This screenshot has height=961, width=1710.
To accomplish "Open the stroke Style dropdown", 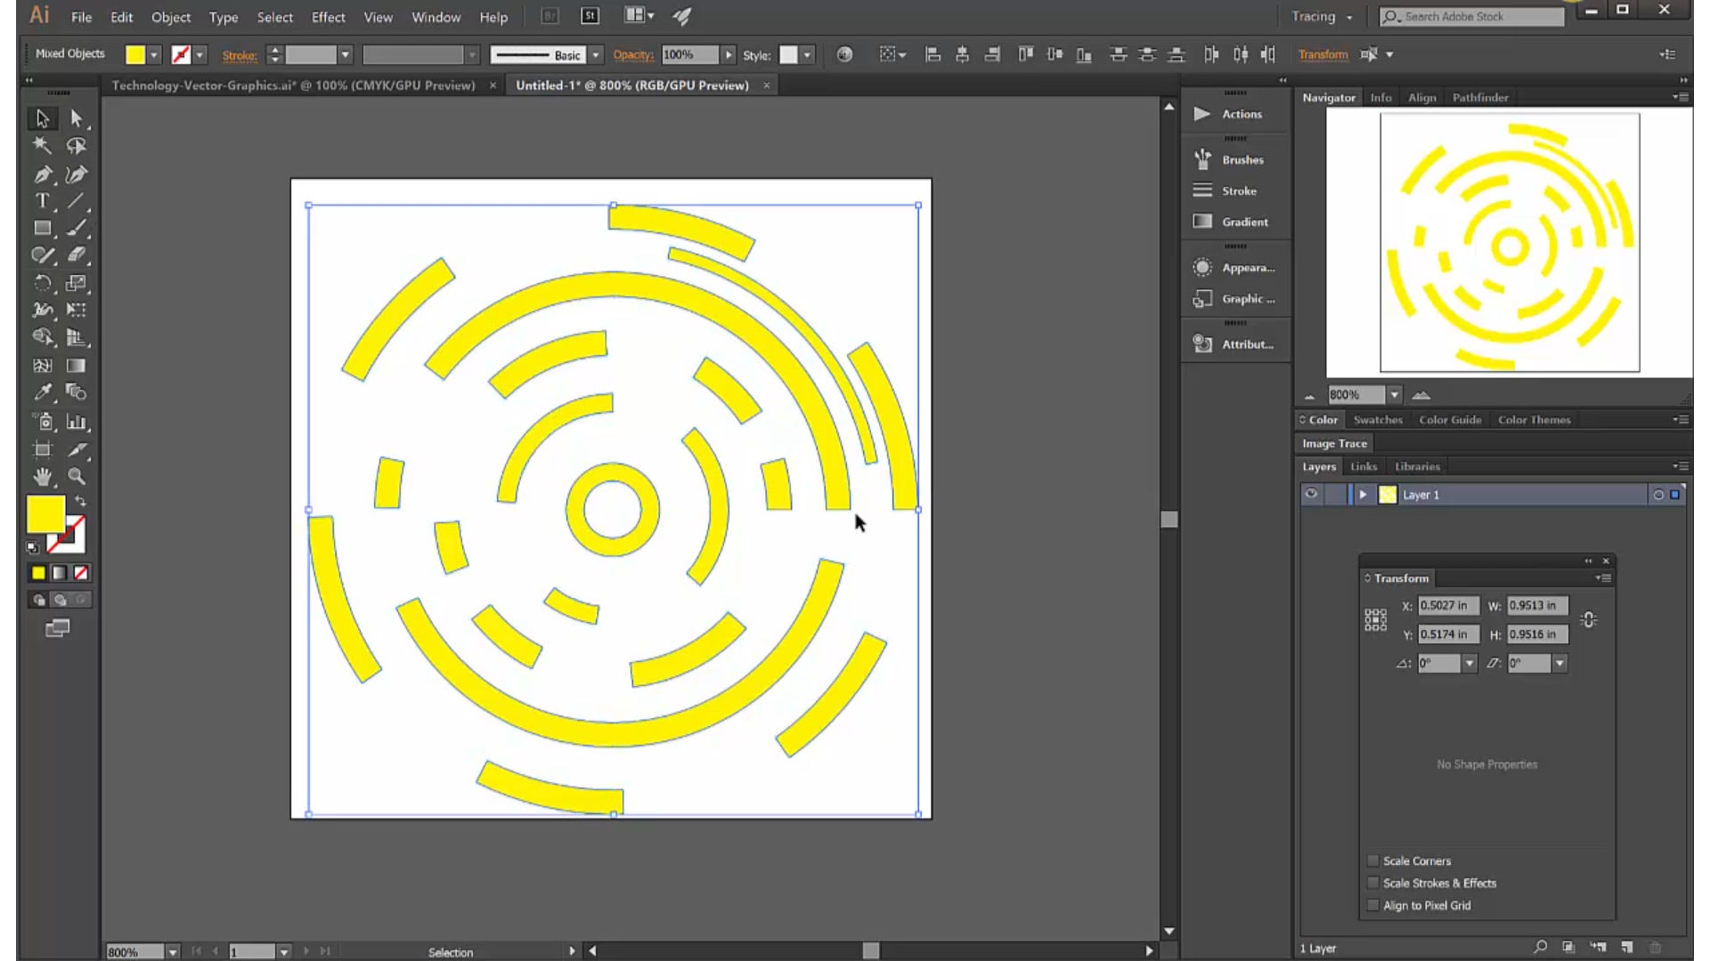I will (806, 54).
